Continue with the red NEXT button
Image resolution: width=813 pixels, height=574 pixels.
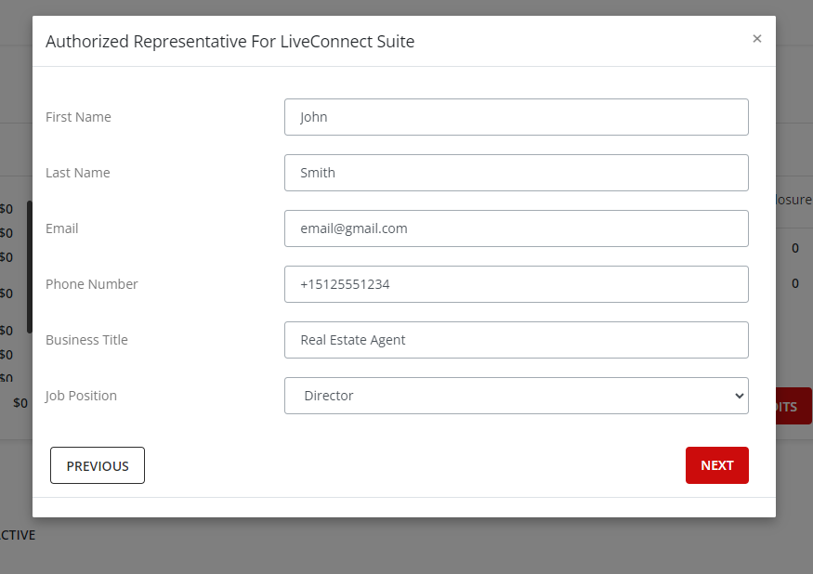(x=716, y=465)
